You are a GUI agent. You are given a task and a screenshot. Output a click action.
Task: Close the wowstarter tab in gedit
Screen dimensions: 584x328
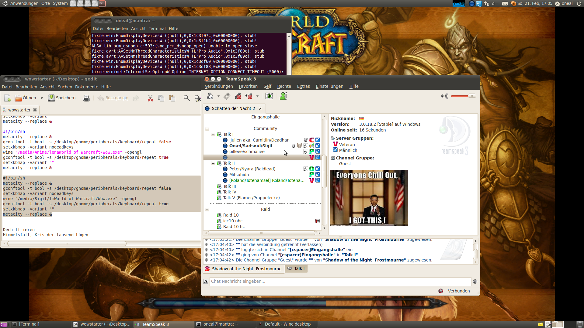coord(35,110)
